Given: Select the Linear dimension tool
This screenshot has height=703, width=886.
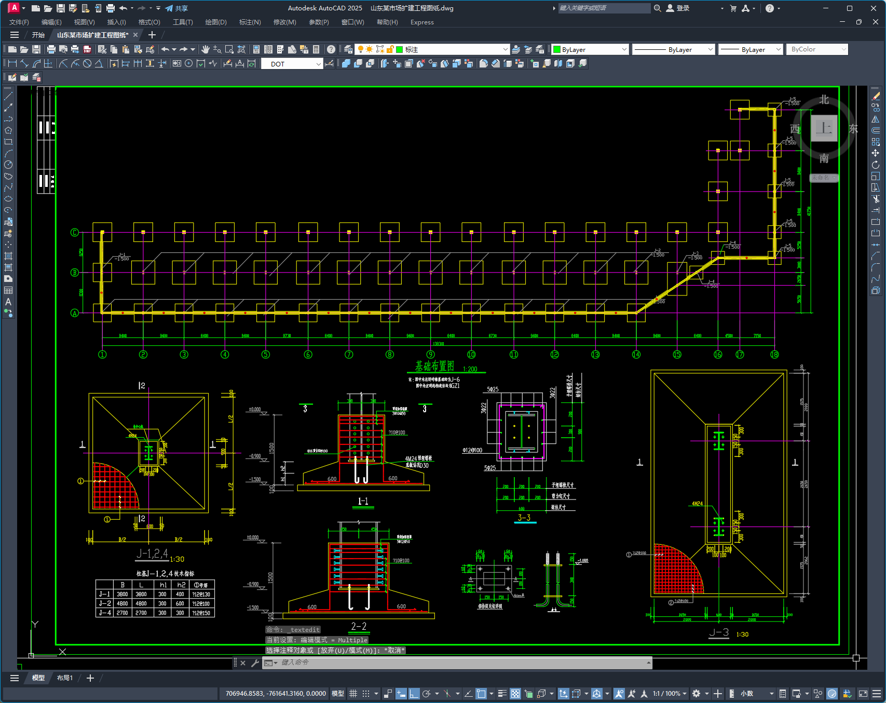Looking at the screenshot, I should click(x=12, y=63).
